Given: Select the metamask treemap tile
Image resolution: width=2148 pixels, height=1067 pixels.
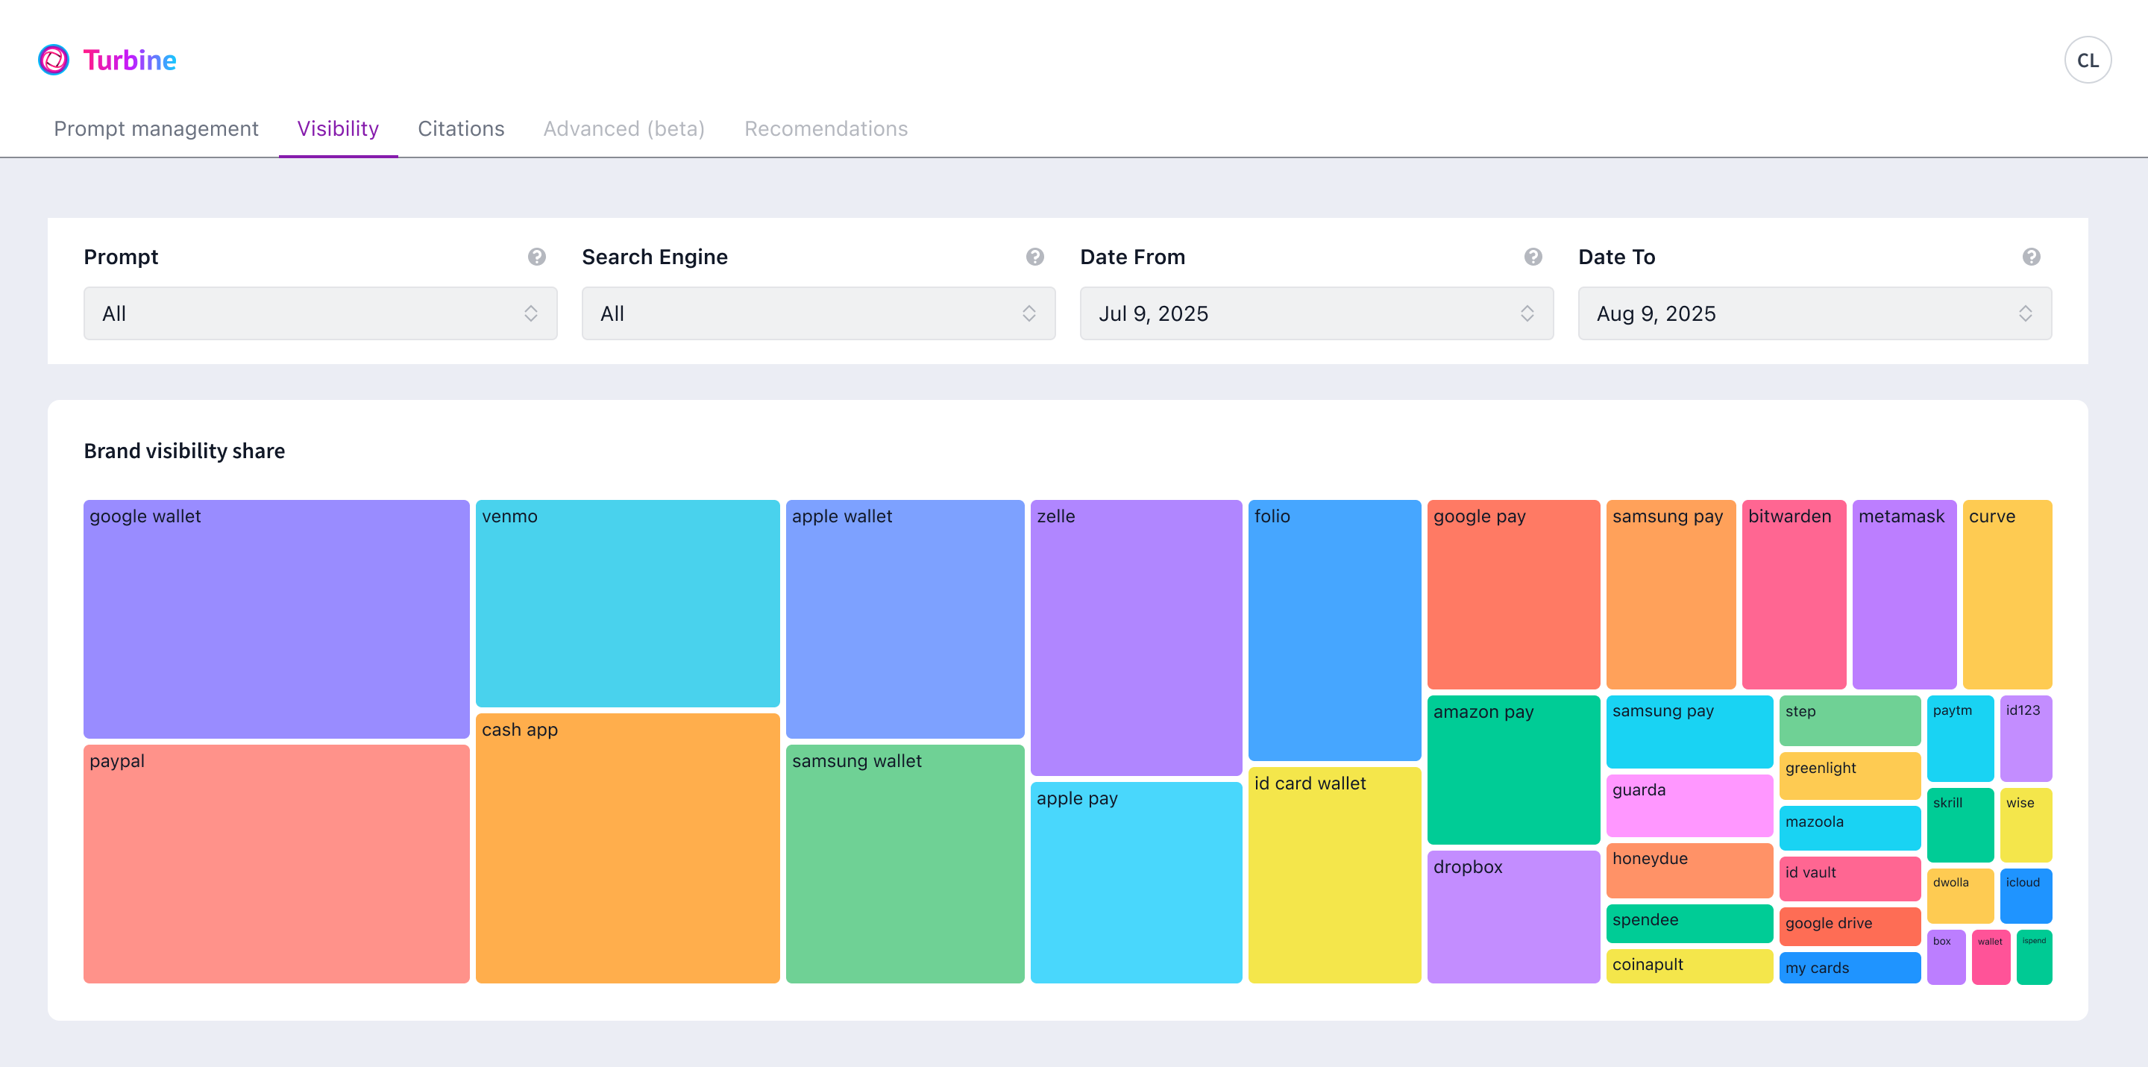Looking at the screenshot, I should (1903, 594).
